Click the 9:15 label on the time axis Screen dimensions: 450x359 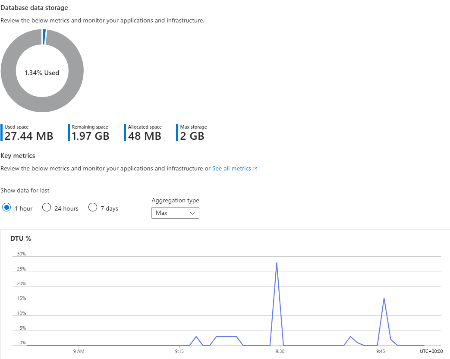[x=179, y=351]
